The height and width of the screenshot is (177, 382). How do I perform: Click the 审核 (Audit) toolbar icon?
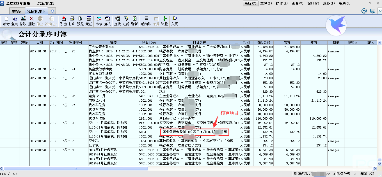coord(99,21)
